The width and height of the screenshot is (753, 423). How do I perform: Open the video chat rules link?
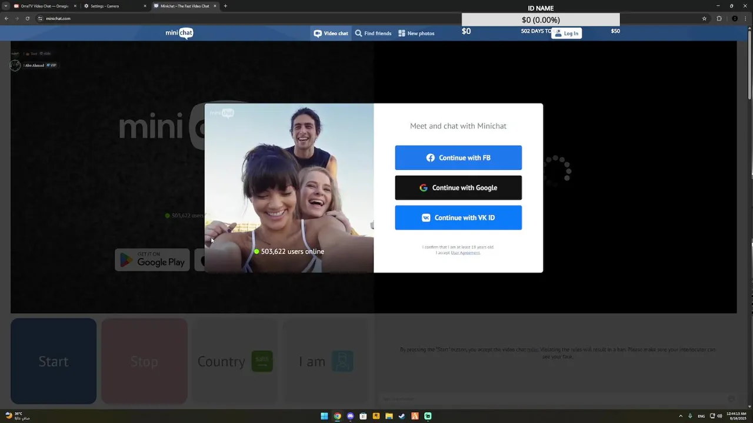(x=532, y=350)
